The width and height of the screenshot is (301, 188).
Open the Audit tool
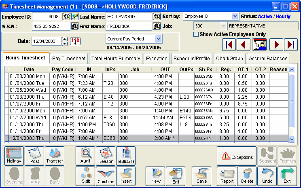click(x=85, y=156)
